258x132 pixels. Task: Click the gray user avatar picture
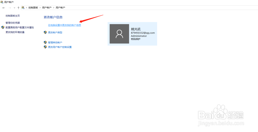[119, 34]
